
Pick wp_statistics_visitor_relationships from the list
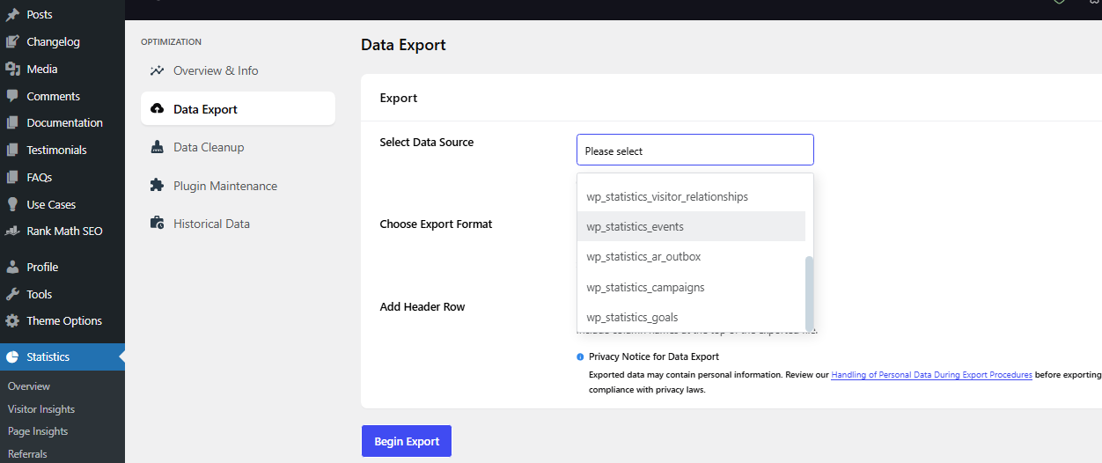pyautogui.click(x=666, y=197)
